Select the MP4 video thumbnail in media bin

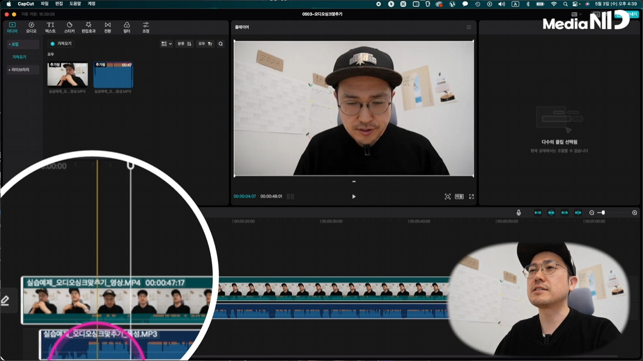coord(68,74)
